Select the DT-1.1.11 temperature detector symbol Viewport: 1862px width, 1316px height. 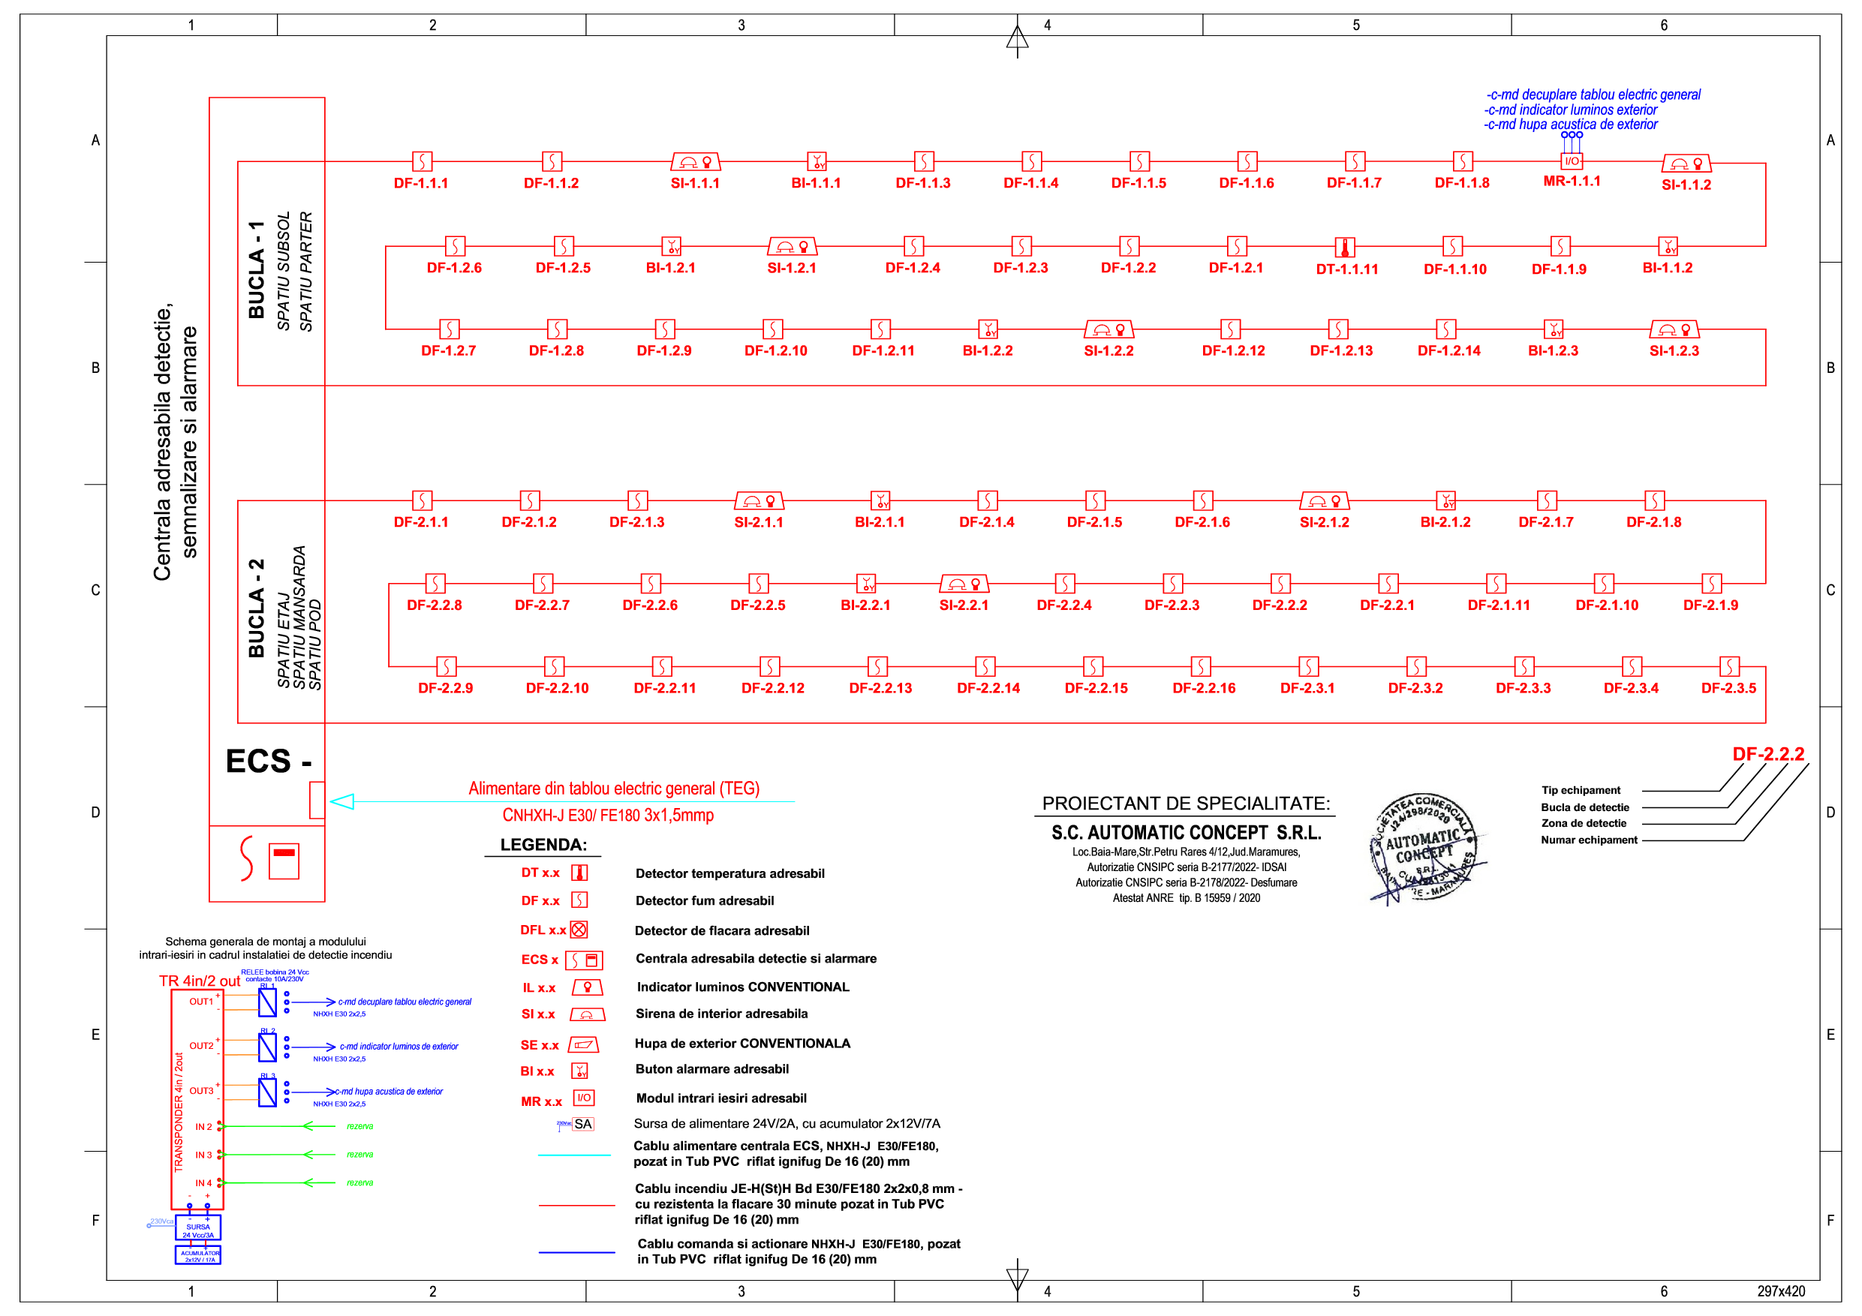point(1345,247)
